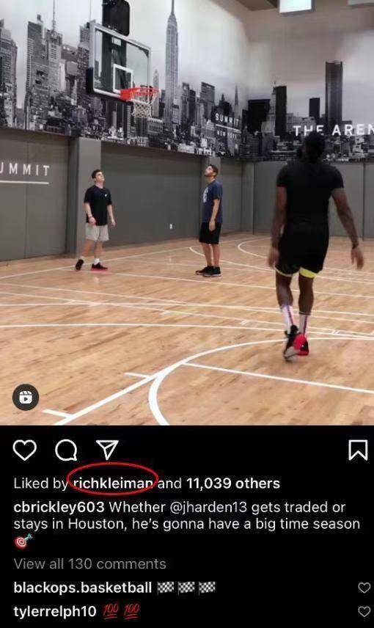Share the post via paper plane icon
This screenshot has height=628, width=374.
coord(107,450)
